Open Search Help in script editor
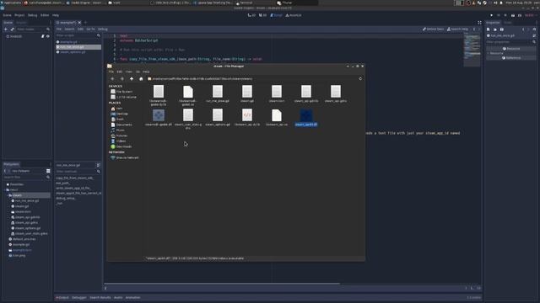Image resolution: width=540 pixels, height=303 pixels. (x=457, y=29)
